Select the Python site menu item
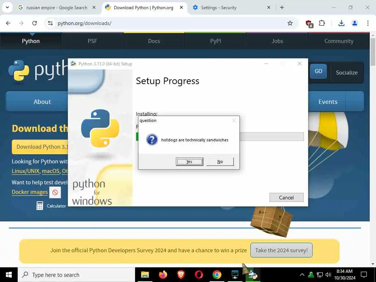This screenshot has width=376, height=282. 31,41
